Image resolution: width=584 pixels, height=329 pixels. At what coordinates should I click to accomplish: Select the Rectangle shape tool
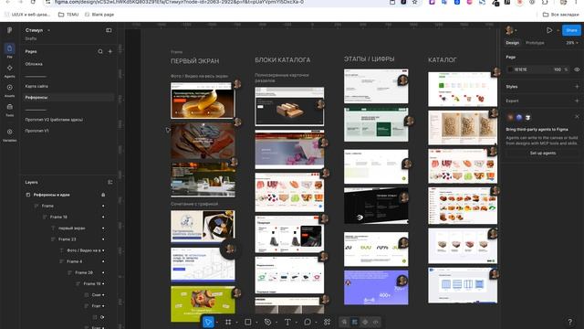247,322
